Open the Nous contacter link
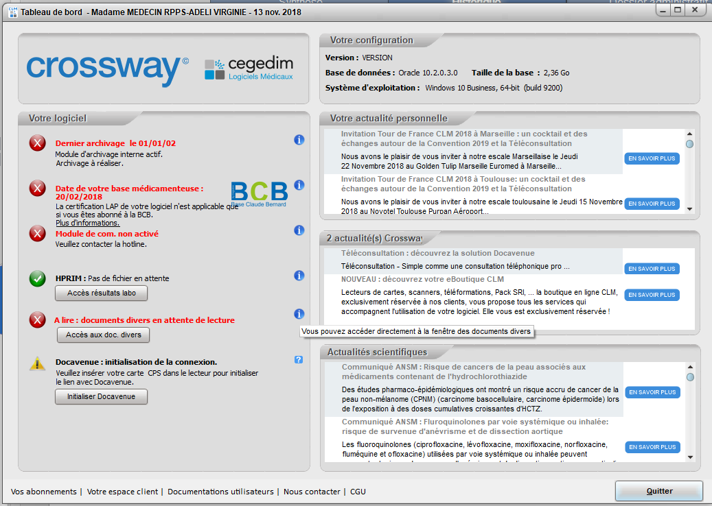The width and height of the screenshot is (712, 506). 312,492
